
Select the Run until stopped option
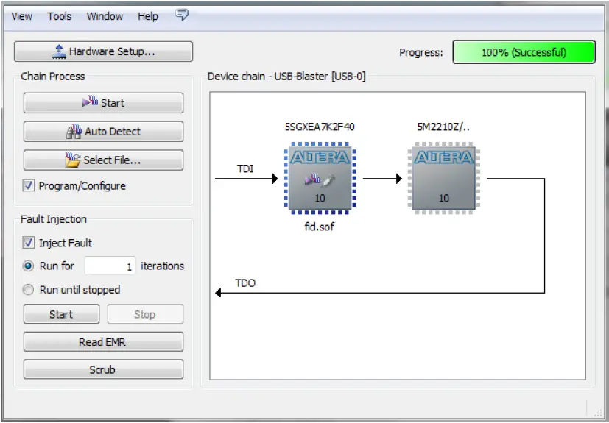pyautogui.click(x=28, y=290)
